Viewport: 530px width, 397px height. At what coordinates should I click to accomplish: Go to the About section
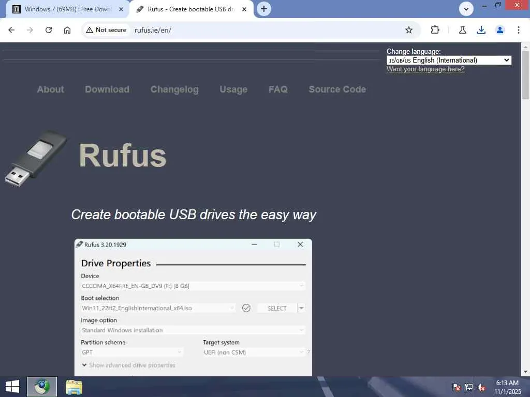(50, 89)
